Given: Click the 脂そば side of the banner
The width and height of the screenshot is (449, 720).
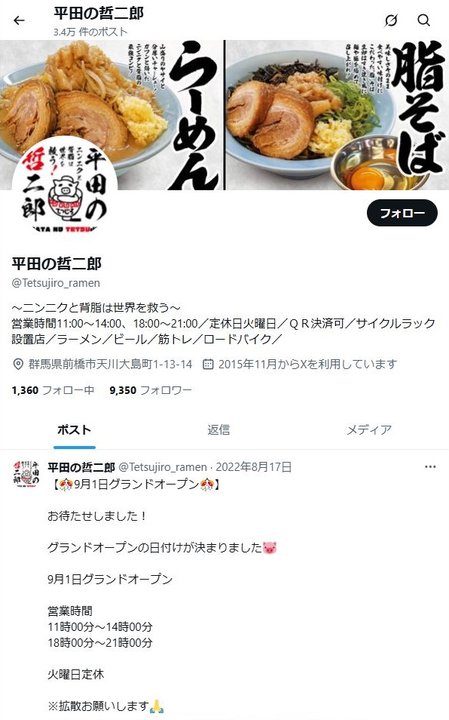Looking at the screenshot, I should pos(337,115).
